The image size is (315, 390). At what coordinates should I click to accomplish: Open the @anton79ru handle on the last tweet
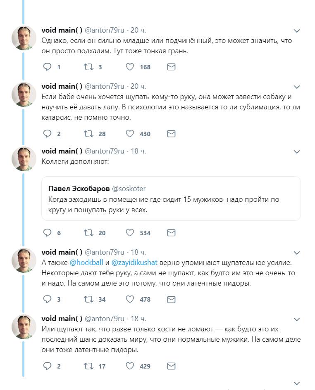(x=105, y=319)
